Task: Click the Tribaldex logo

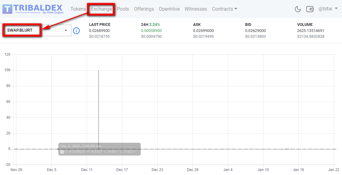Action: [33, 9]
